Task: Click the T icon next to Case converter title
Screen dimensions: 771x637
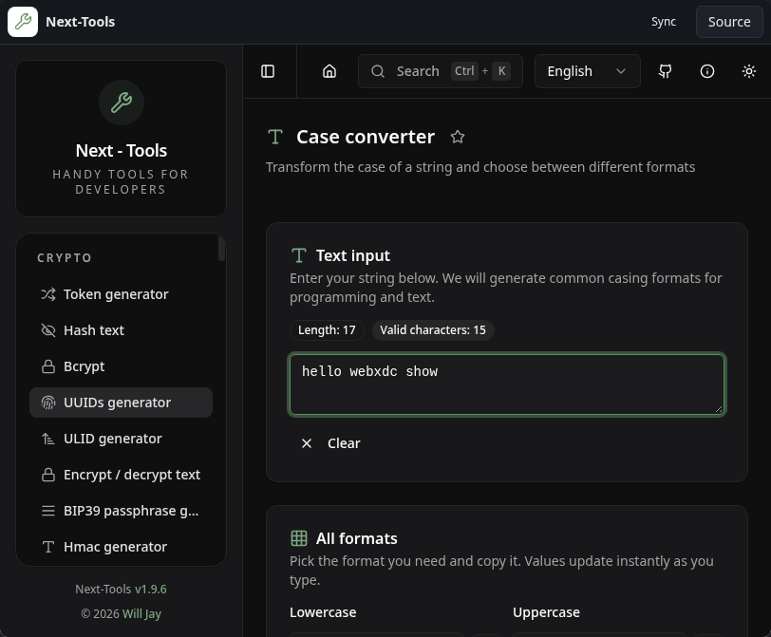Action: (275, 137)
